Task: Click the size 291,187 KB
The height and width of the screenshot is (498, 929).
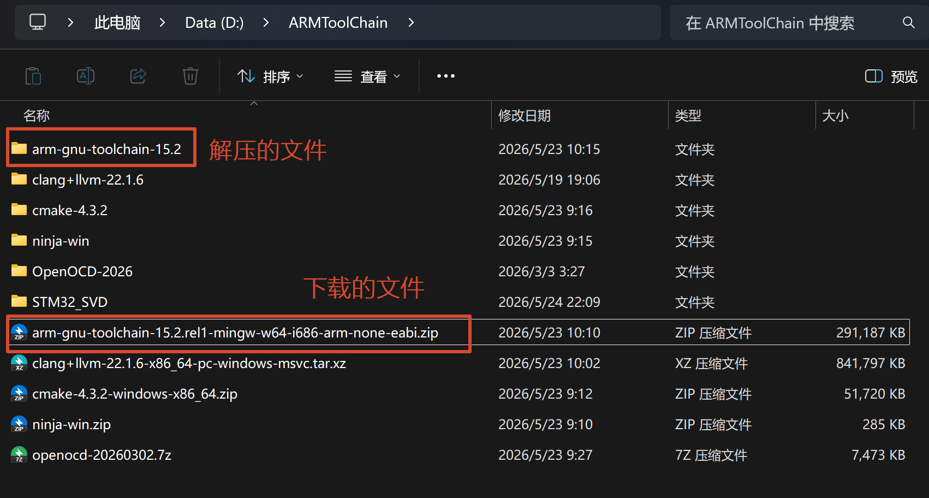Action: (x=871, y=333)
